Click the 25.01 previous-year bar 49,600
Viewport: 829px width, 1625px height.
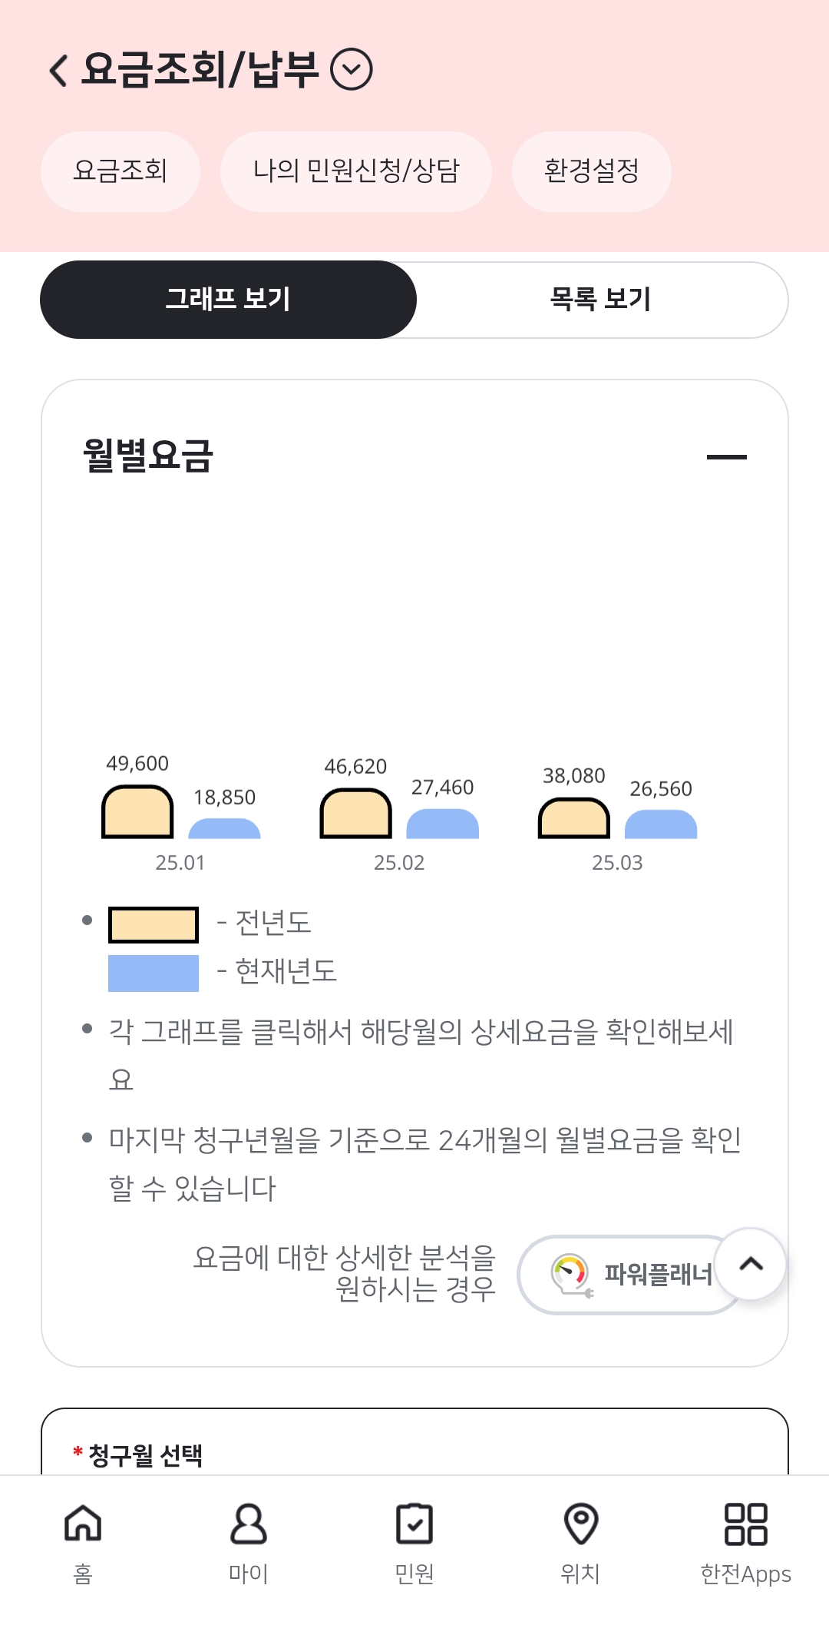pos(137,812)
